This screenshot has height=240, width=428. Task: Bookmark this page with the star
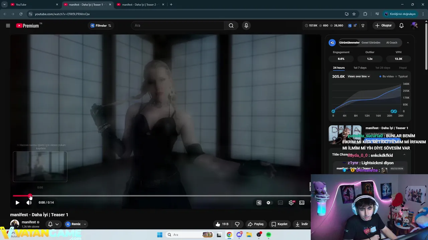coord(354,14)
